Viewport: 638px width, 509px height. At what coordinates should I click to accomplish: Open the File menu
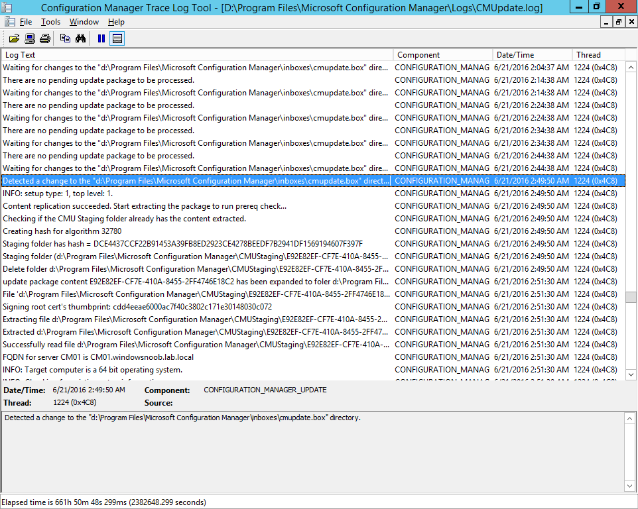[x=26, y=22]
